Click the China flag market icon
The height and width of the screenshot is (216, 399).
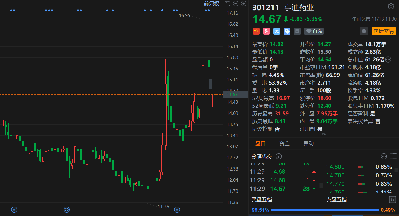[256, 31]
